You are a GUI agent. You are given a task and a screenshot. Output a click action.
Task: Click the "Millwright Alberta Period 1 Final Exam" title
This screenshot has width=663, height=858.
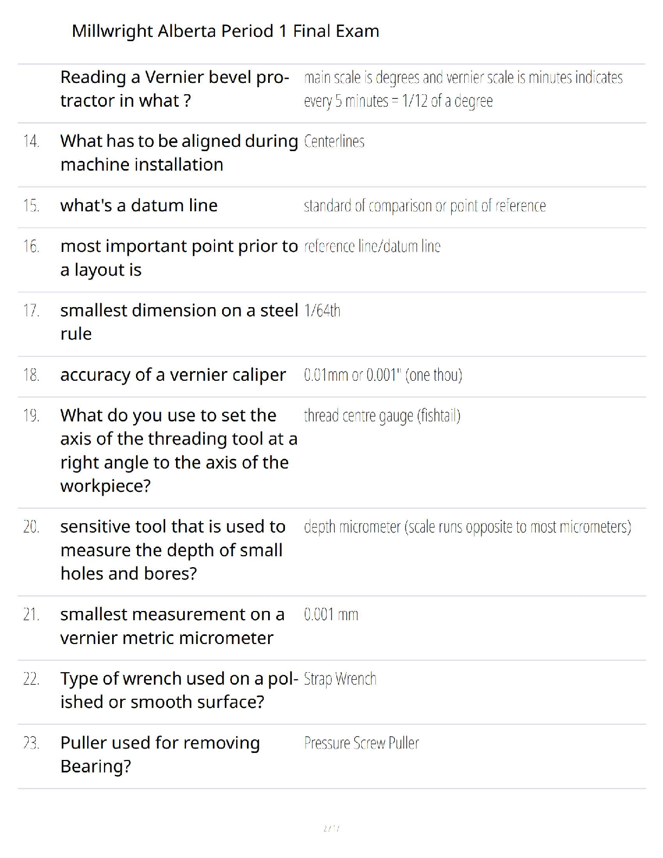coord(225,31)
